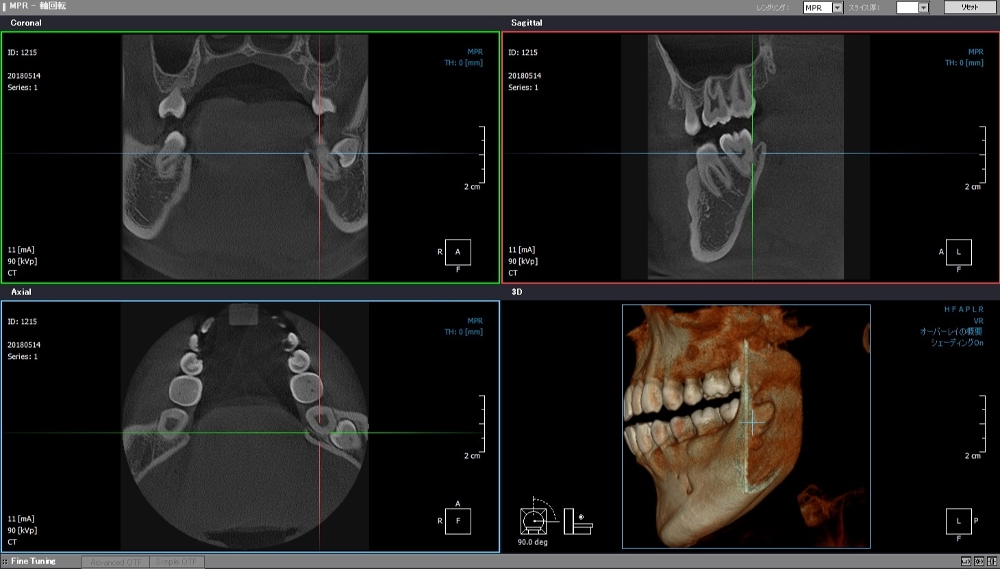Viewport: 1000px width, 569px height.
Task: Click the Coronal view orientation cube
Action: [x=458, y=252]
